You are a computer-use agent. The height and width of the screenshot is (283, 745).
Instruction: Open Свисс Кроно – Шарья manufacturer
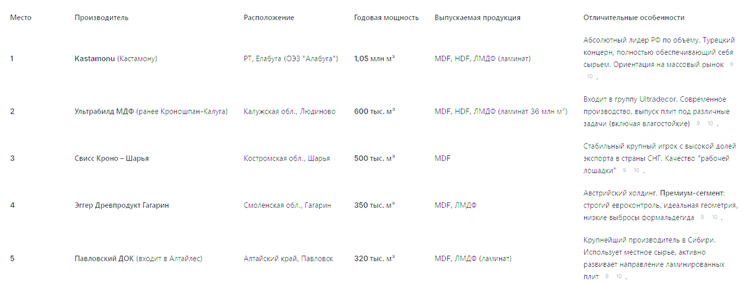pos(112,158)
